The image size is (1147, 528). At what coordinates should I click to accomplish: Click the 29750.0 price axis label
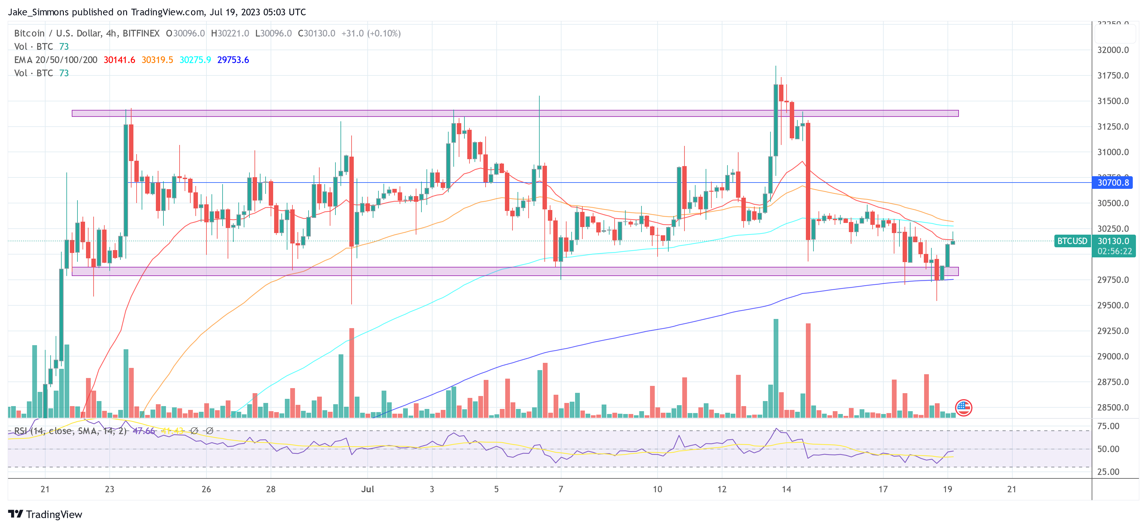pos(1113,279)
